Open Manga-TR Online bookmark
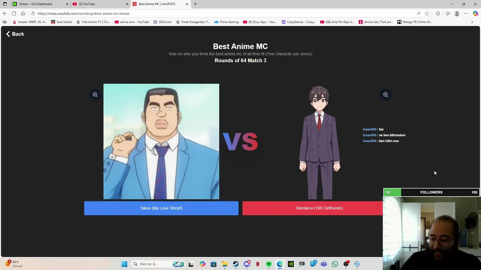This screenshot has height=270, width=481. pyautogui.click(x=414, y=22)
